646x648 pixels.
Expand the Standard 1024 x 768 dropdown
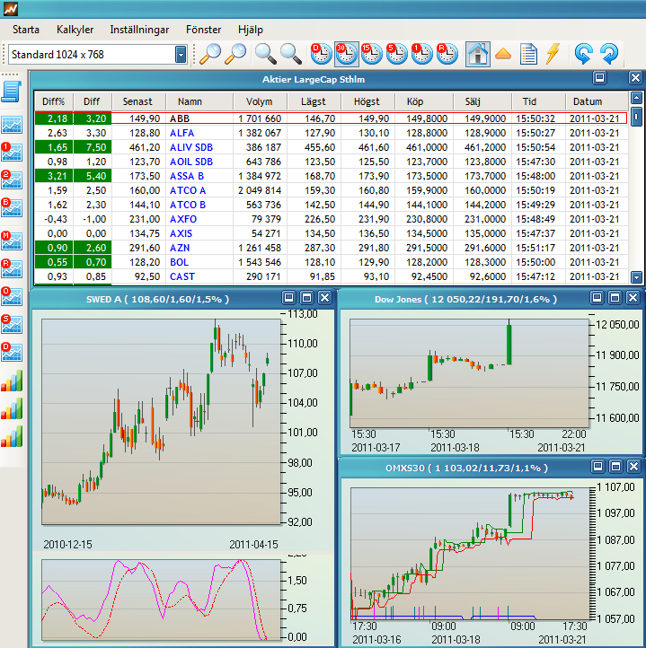coord(181,55)
